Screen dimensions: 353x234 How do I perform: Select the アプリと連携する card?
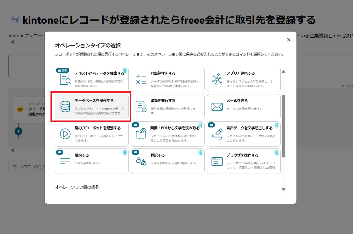(x=244, y=79)
